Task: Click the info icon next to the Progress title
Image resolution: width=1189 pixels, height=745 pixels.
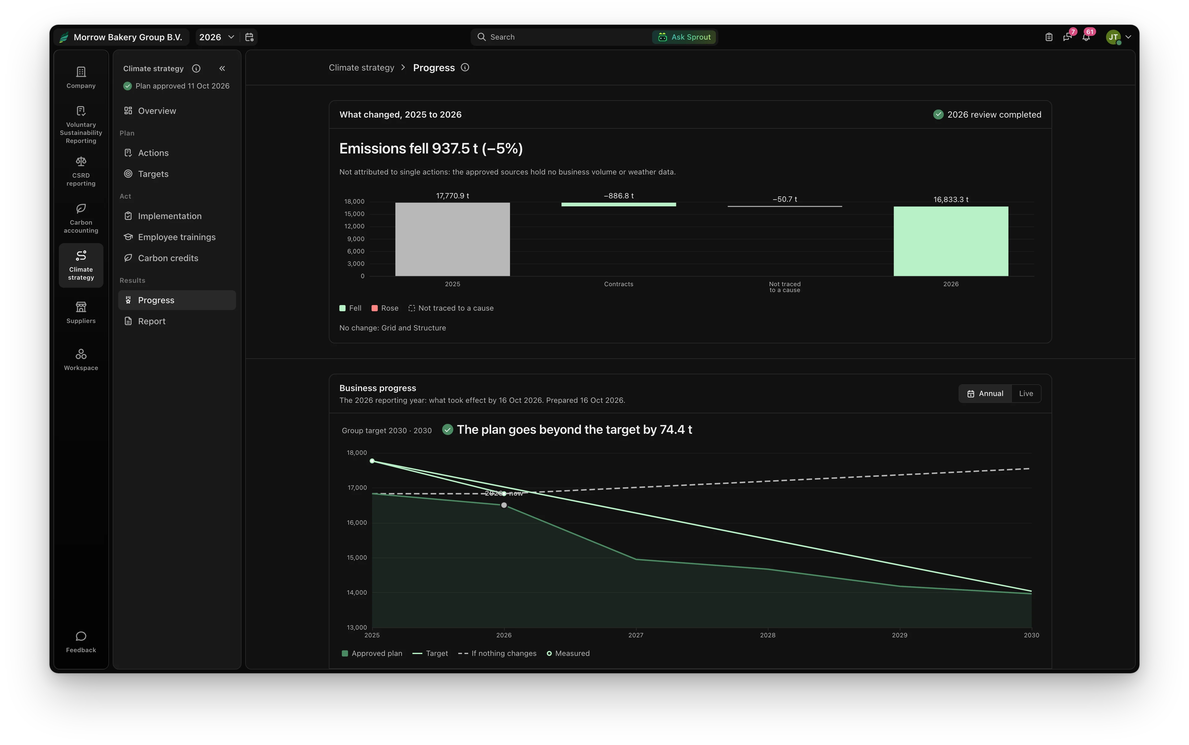Action: click(x=465, y=67)
